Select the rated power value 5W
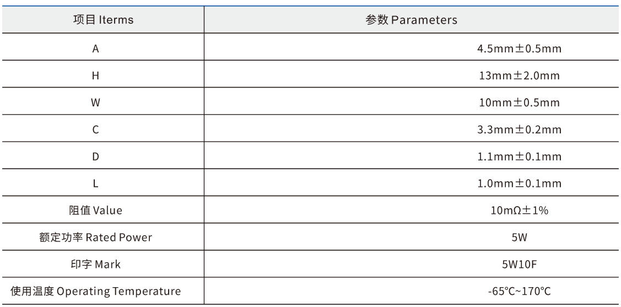The width and height of the screenshot is (621, 307). tap(519, 238)
